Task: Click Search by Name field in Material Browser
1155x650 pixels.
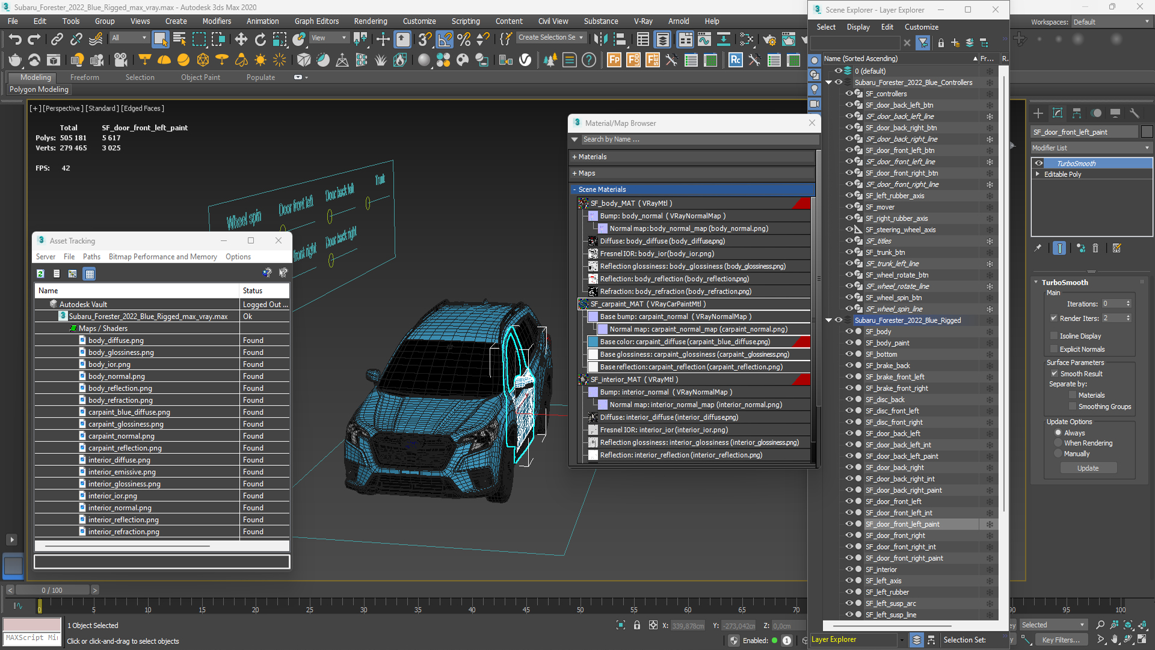Action: coord(700,139)
